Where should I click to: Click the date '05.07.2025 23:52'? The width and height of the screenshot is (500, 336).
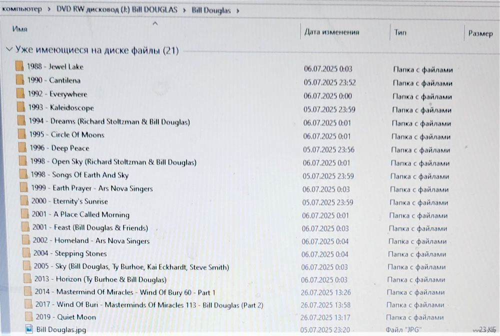pos(329,82)
